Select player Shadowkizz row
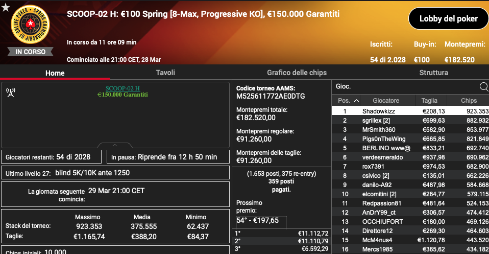489x254 pixels. (410, 111)
